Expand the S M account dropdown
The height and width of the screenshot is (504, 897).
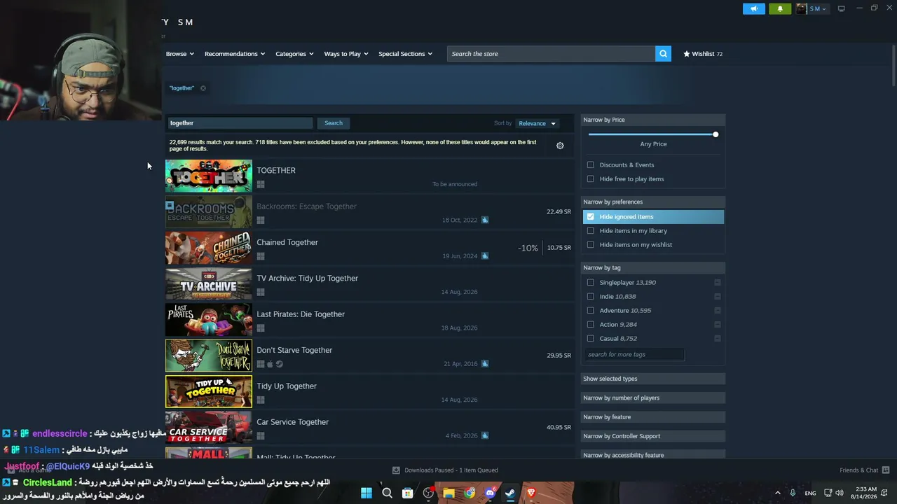[818, 8]
